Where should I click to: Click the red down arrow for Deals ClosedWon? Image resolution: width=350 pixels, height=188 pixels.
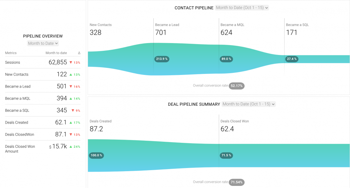[71, 135]
